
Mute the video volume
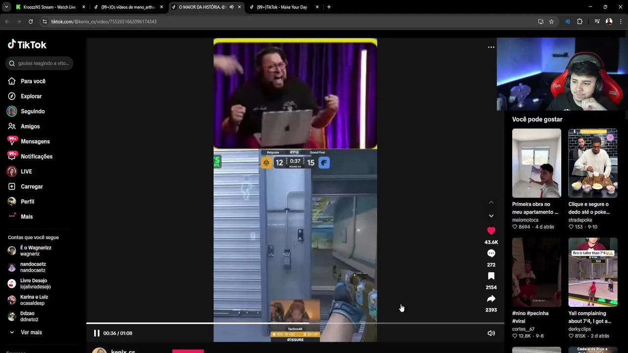click(491, 333)
